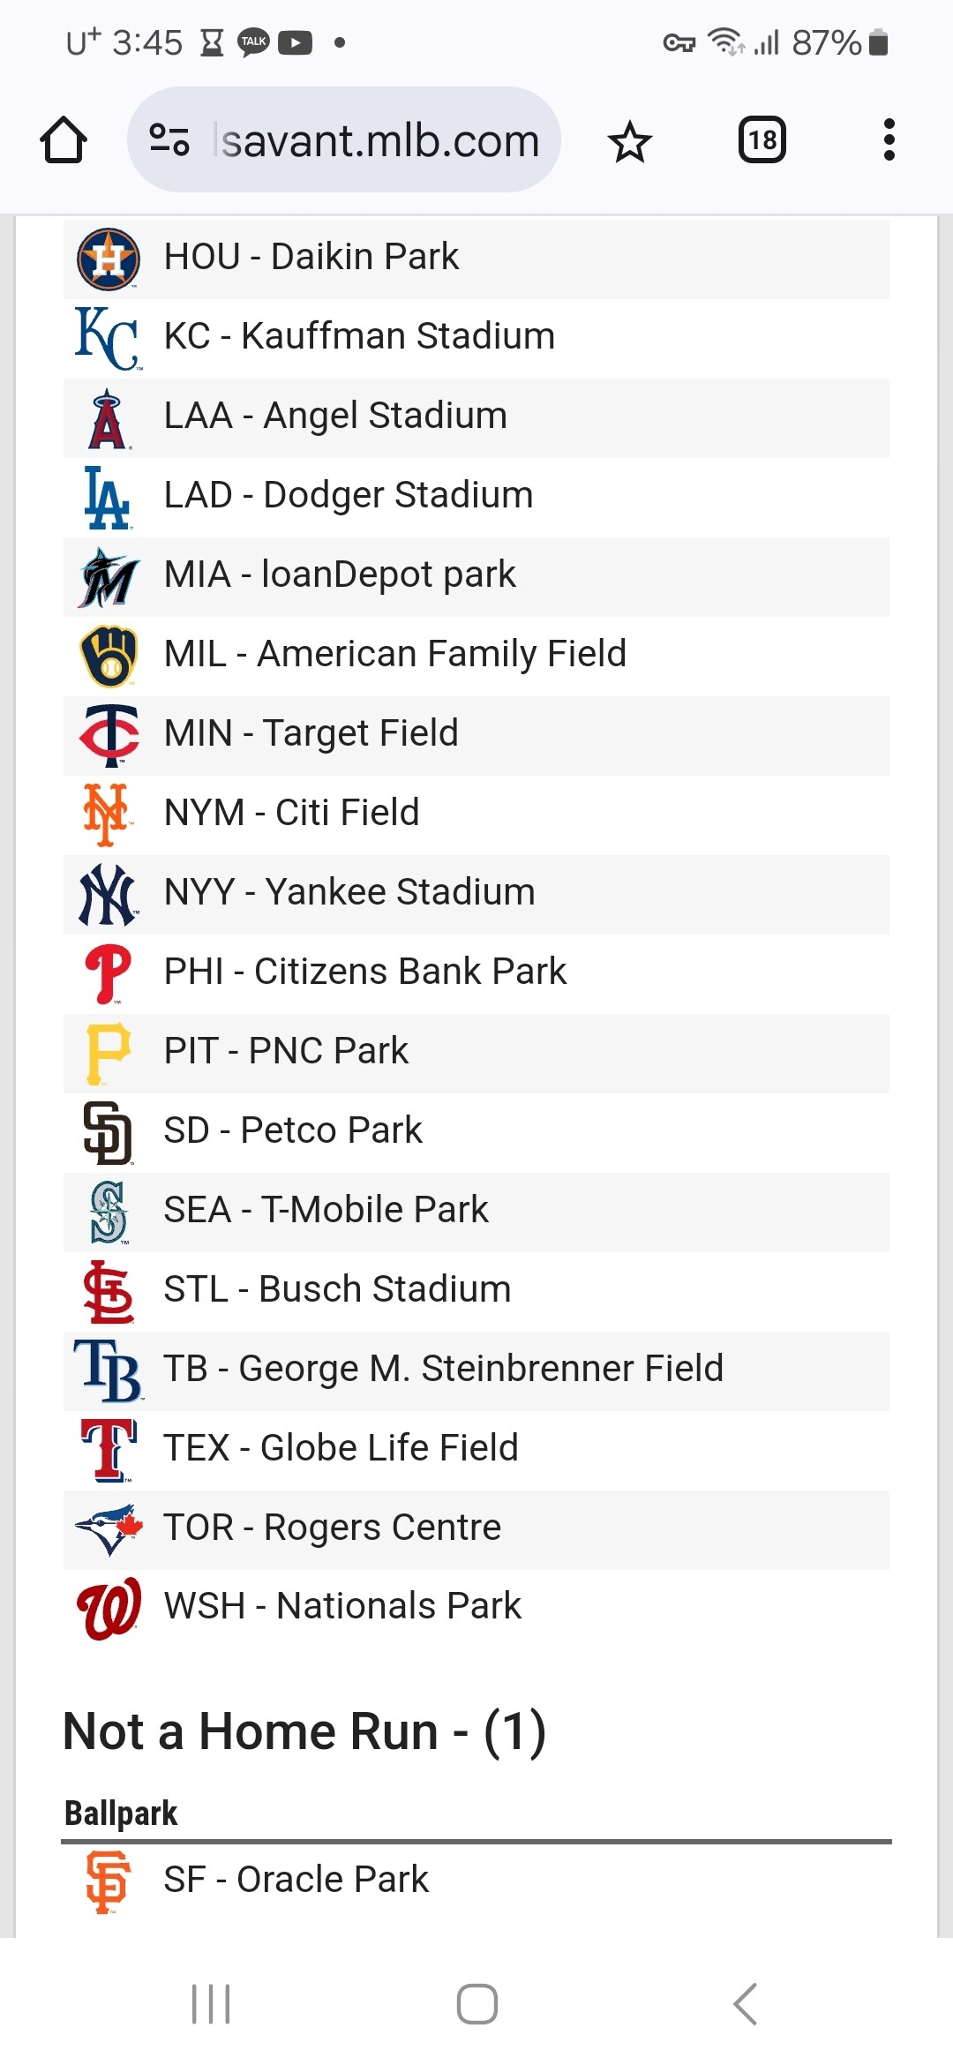Click the Ballpark column header
This screenshot has width=953, height=2065.
click(121, 1813)
